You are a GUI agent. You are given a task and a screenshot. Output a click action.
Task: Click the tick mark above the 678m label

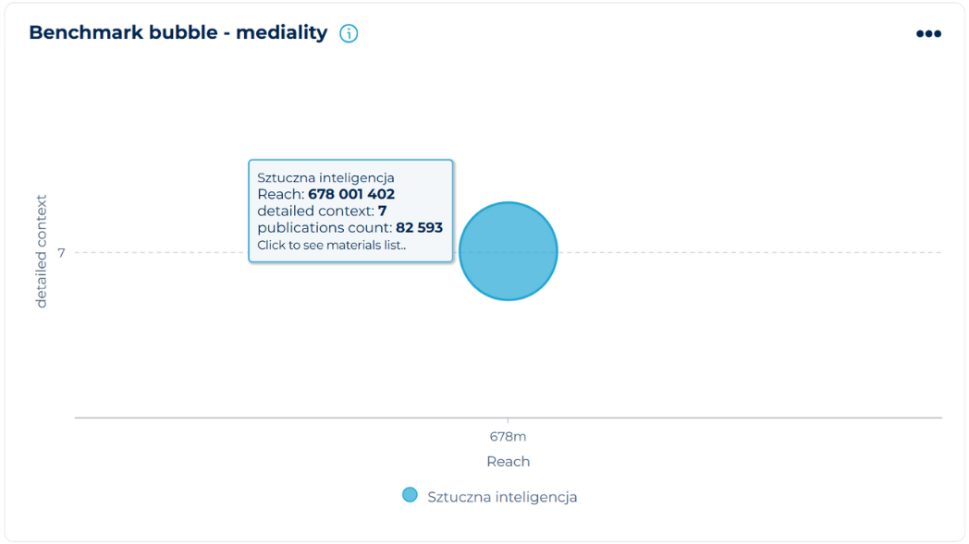click(508, 421)
